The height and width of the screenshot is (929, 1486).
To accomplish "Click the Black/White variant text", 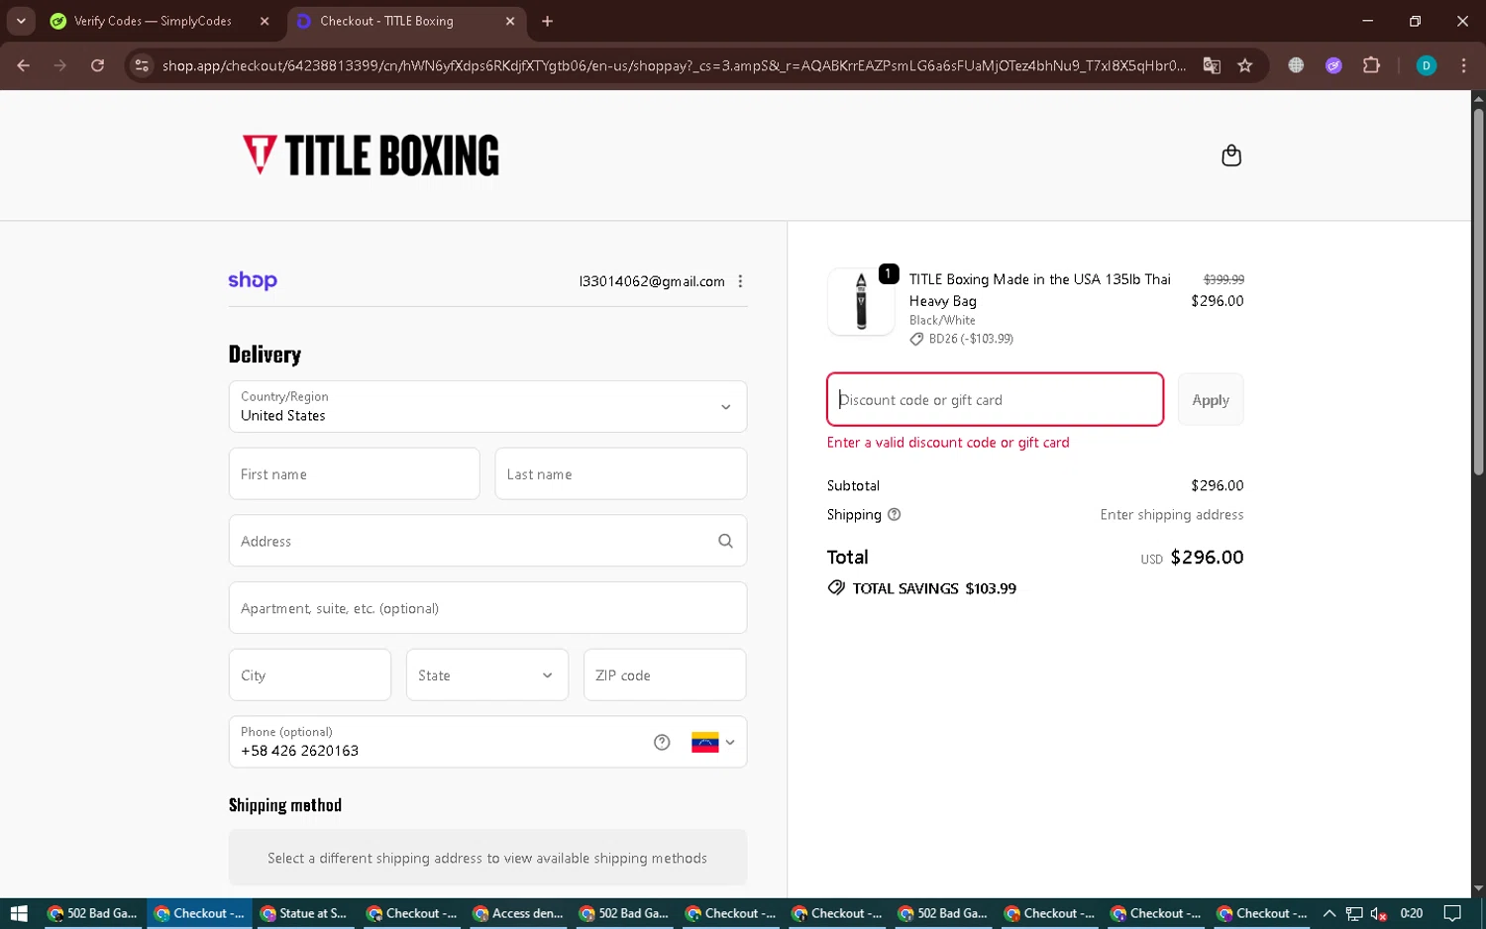I will [942, 320].
